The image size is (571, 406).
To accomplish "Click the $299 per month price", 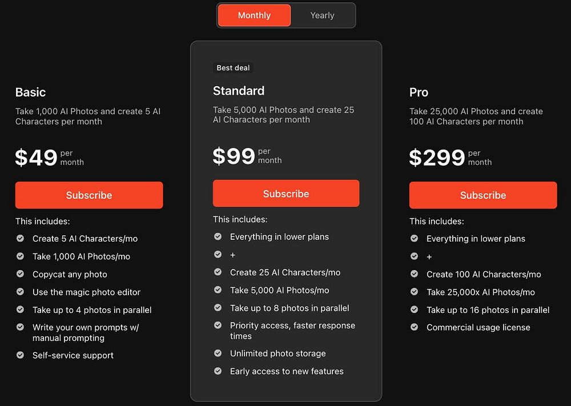I will pos(437,158).
